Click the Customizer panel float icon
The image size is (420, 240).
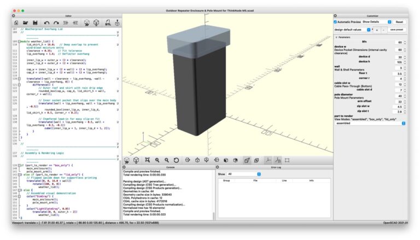click(x=335, y=16)
